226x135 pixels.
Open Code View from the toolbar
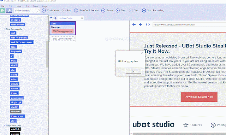[x=50, y=11]
